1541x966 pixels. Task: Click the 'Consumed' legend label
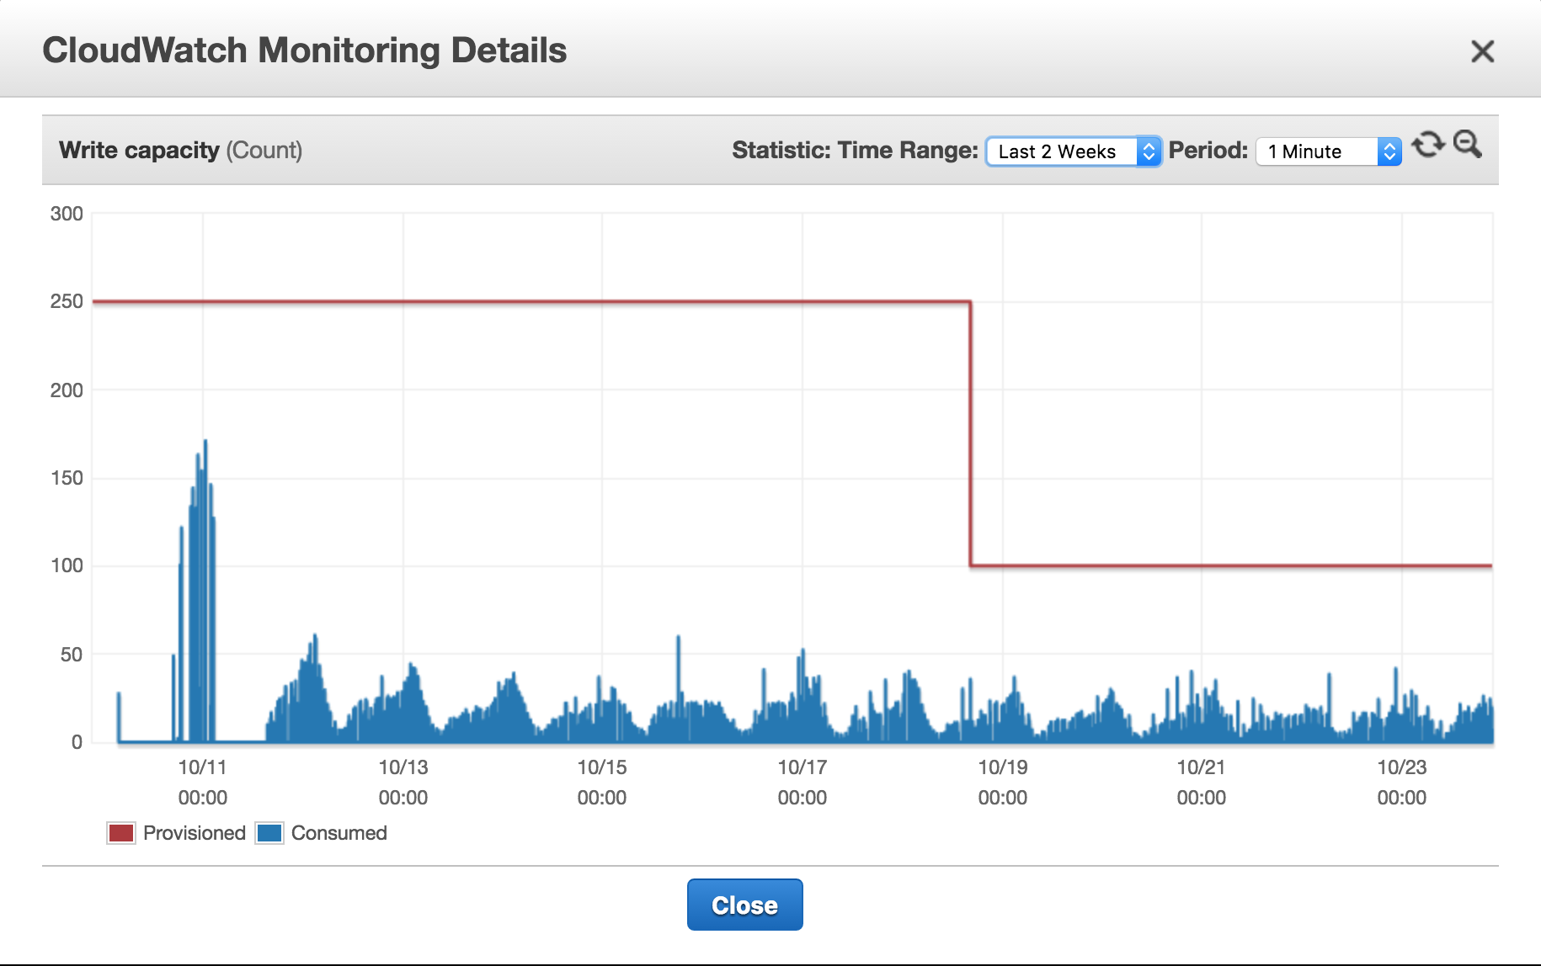pyautogui.click(x=339, y=833)
